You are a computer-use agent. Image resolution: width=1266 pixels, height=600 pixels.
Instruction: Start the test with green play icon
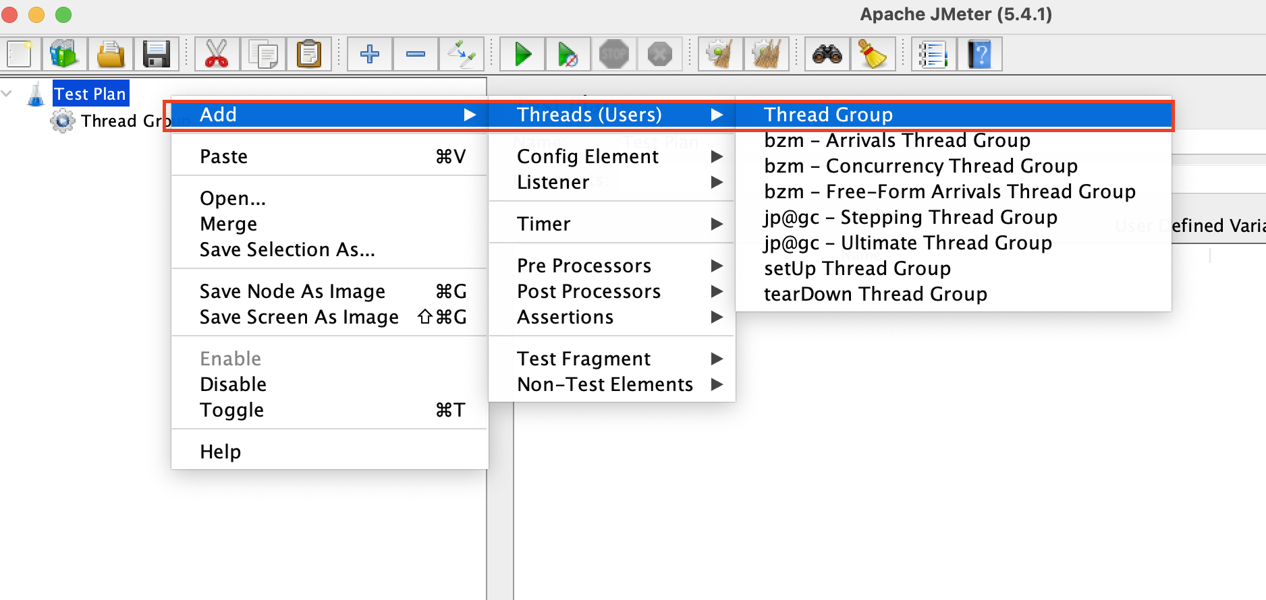[x=522, y=54]
